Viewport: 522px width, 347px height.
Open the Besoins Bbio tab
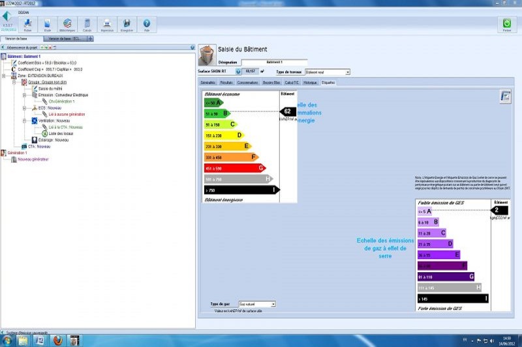[x=271, y=82]
